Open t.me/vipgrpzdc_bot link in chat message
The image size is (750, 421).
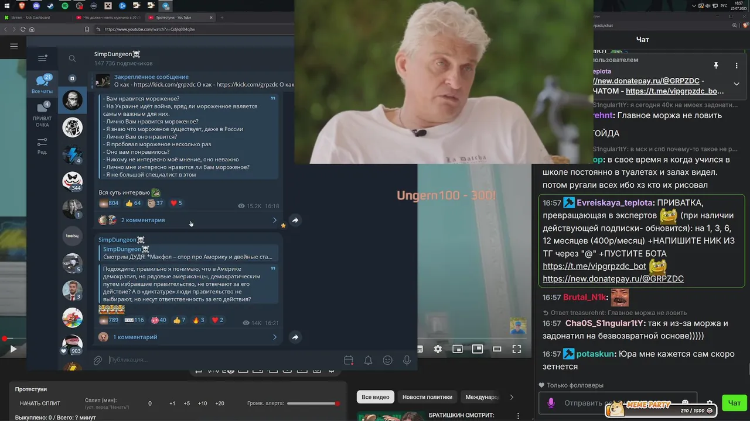594,266
